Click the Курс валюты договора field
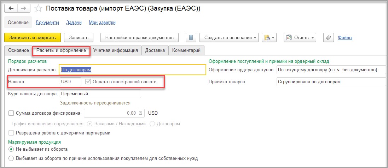The width and height of the screenshot is (388, 168). [100, 94]
